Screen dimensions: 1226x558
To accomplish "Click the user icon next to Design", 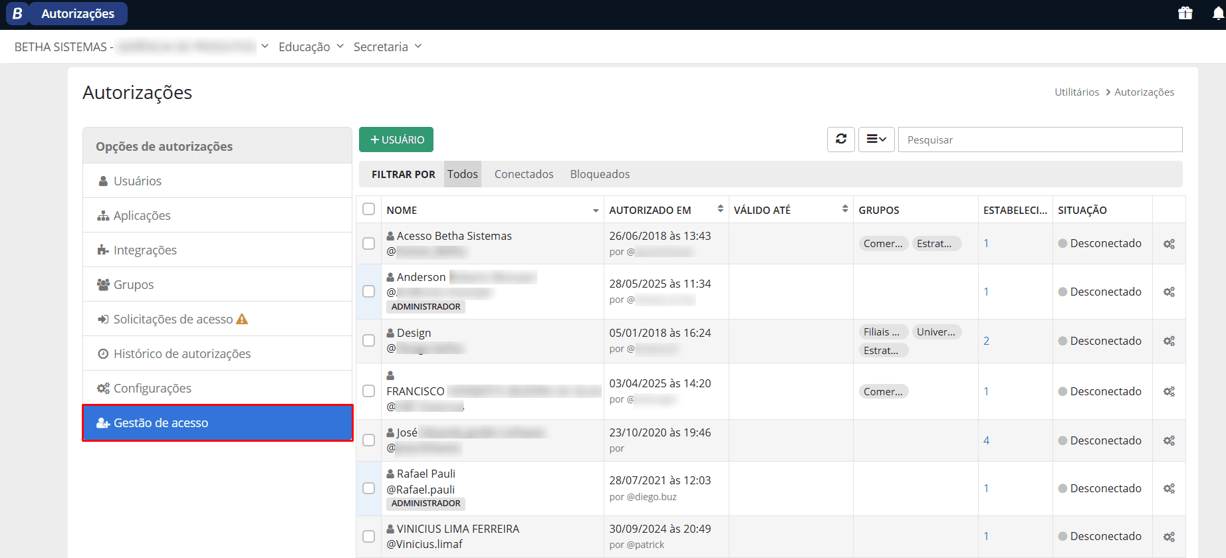I will [391, 333].
